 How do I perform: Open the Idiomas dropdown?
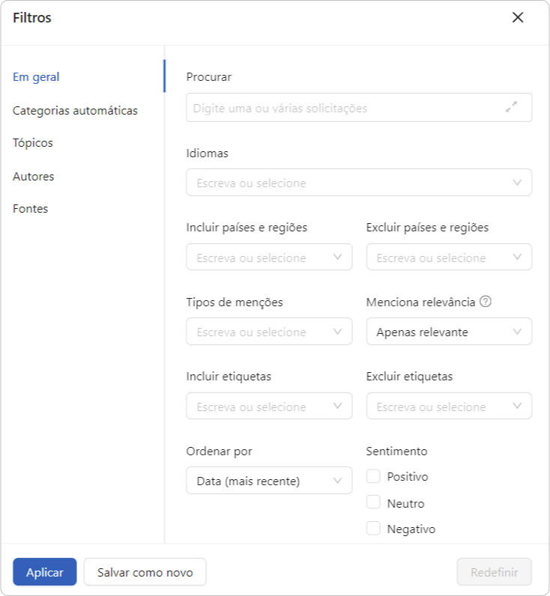click(359, 183)
